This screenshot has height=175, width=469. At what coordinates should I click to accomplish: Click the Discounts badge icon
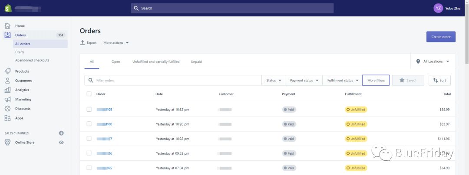coord(7,109)
